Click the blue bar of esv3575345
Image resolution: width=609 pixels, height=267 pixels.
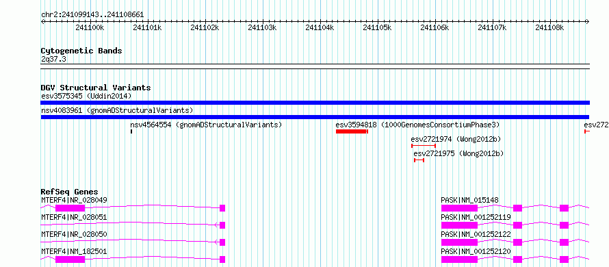tap(315, 103)
